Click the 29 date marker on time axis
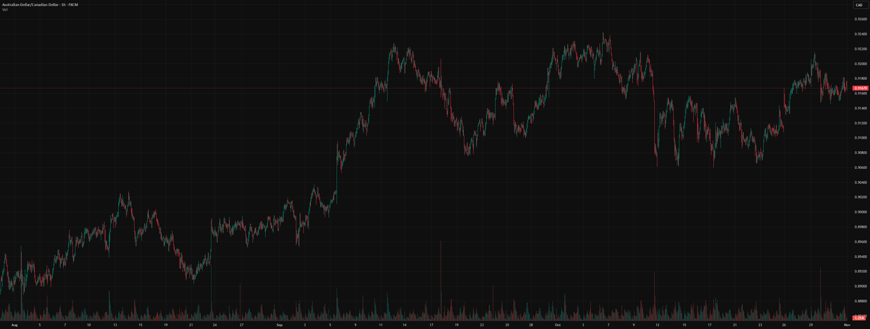Viewport: 870px width, 329px height. [811, 325]
